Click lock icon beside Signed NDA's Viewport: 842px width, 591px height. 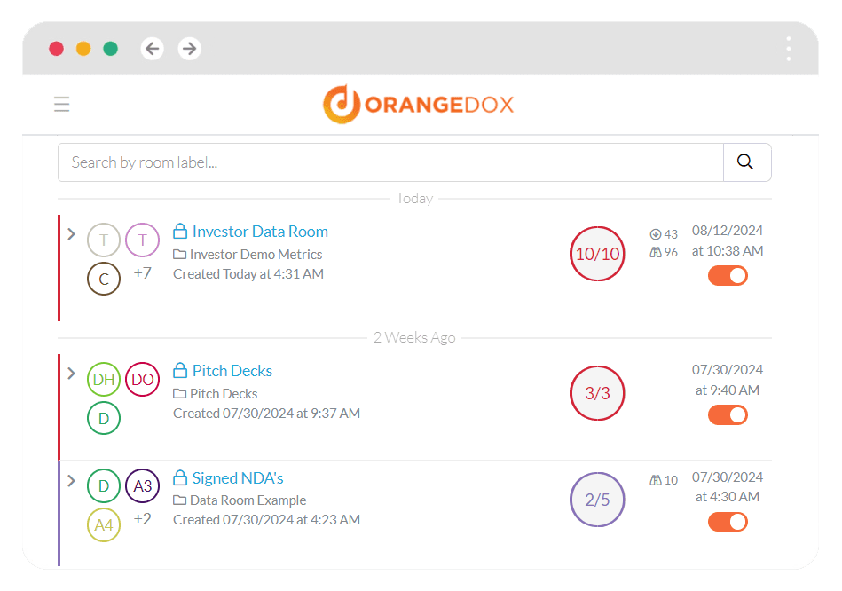tap(180, 477)
